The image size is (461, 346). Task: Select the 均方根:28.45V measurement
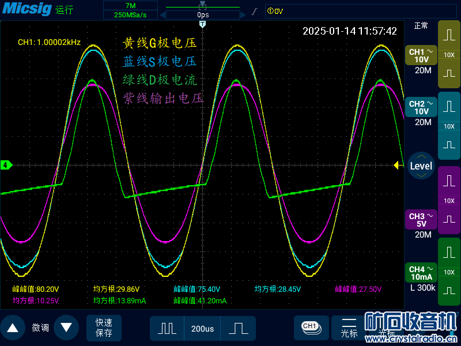[278, 289]
